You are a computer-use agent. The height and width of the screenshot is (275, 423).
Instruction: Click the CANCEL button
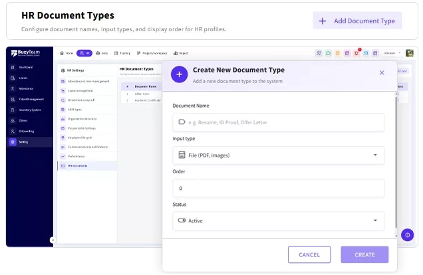(x=309, y=255)
